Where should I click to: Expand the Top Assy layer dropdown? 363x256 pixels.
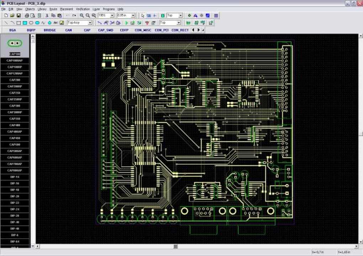pyautogui.click(x=90, y=23)
